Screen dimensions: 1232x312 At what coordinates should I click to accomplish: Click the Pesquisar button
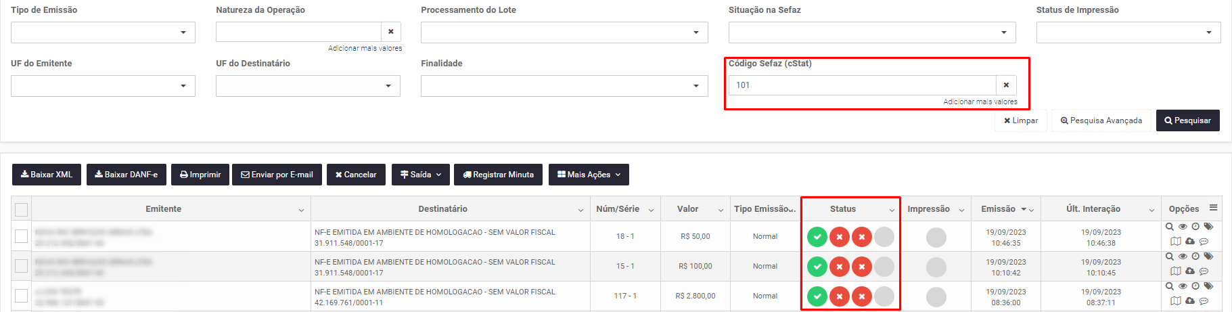(x=1187, y=120)
